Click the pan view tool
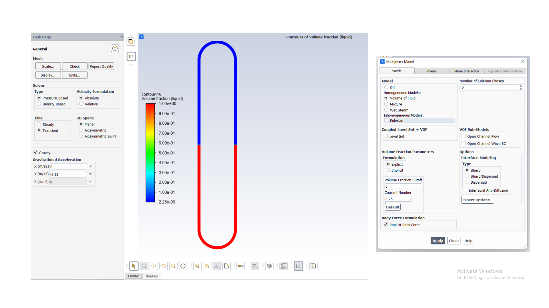This screenshot has height=308, width=549. pyautogui.click(x=154, y=266)
